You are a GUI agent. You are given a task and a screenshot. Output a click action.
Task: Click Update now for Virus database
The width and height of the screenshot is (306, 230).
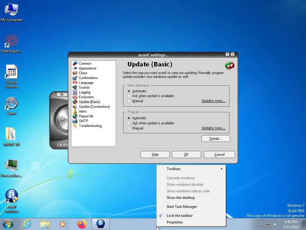coord(213,101)
